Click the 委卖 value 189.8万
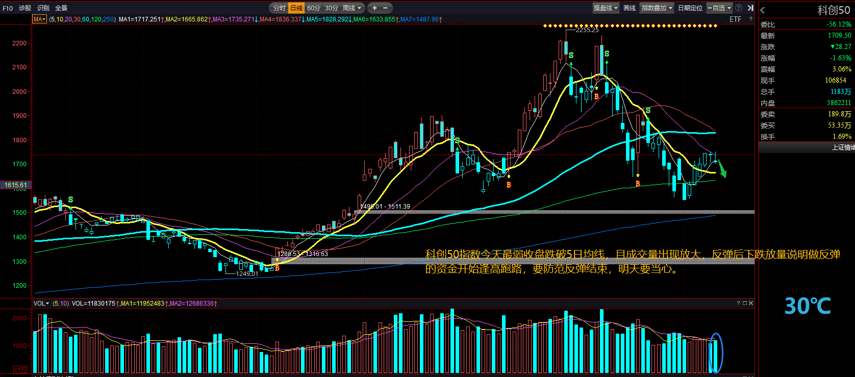The width and height of the screenshot is (855, 377). point(840,114)
